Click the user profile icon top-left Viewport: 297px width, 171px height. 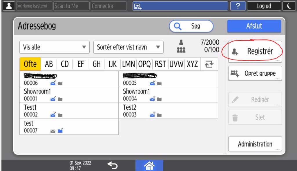pyautogui.click(x=9, y=6)
